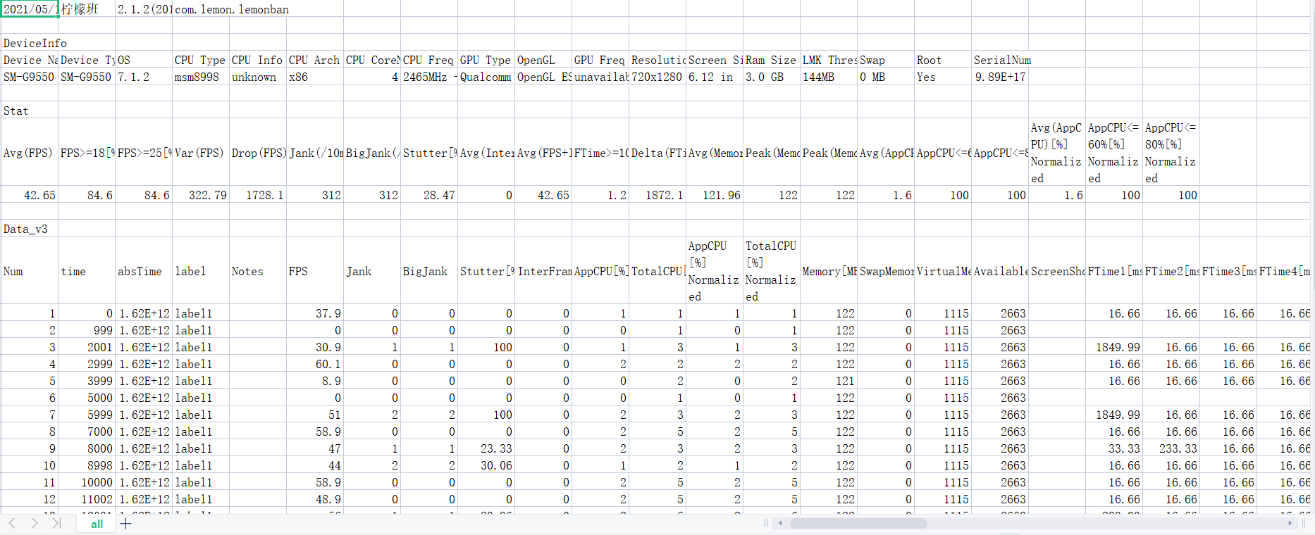Click the horizontal scrollbar thumb
Viewport: 1315px width, 535px height.
(x=858, y=523)
